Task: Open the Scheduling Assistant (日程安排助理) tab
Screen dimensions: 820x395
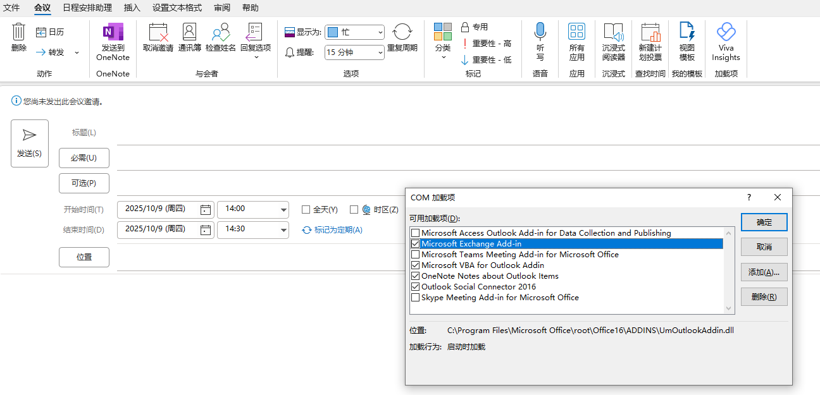Action: [87, 8]
